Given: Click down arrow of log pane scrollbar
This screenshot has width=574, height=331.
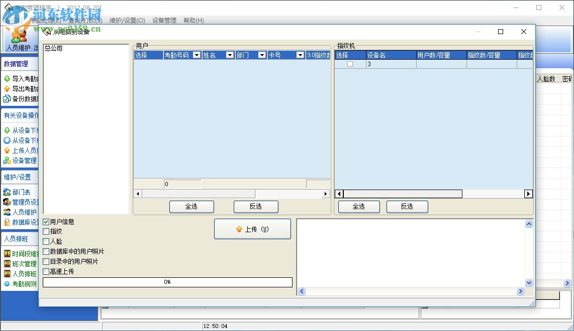Looking at the screenshot, I should (529, 282).
